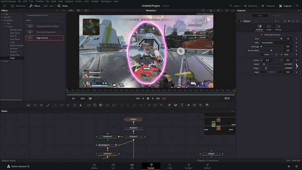Viewport: 302px width, 170px height.
Task: Switch to the Cut page
Action: point(113,166)
